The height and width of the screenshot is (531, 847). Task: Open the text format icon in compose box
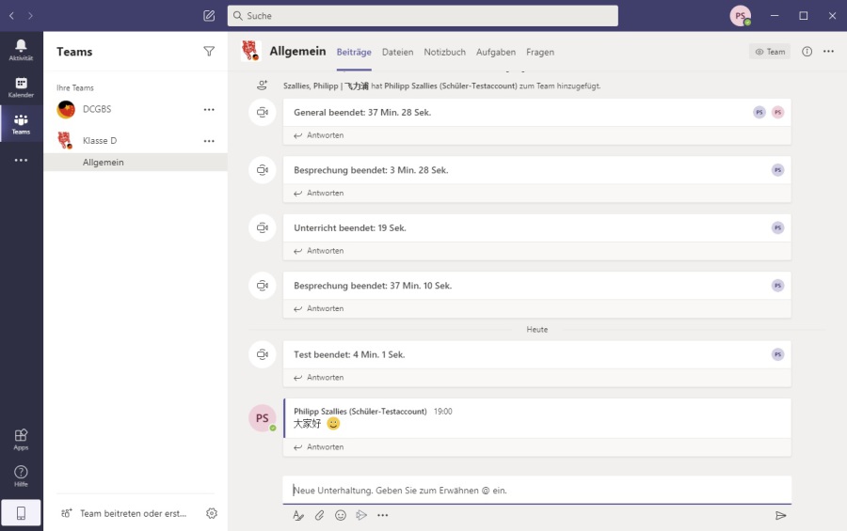(x=298, y=515)
